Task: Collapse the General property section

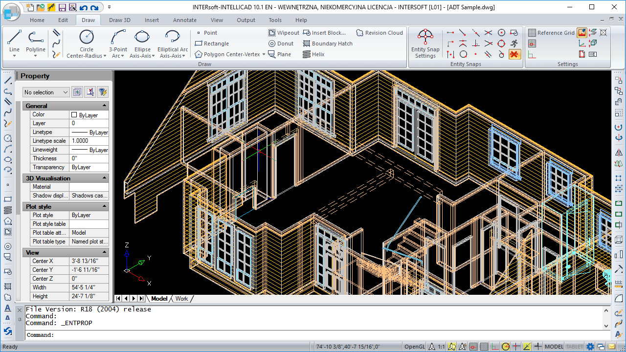Action: tap(104, 106)
